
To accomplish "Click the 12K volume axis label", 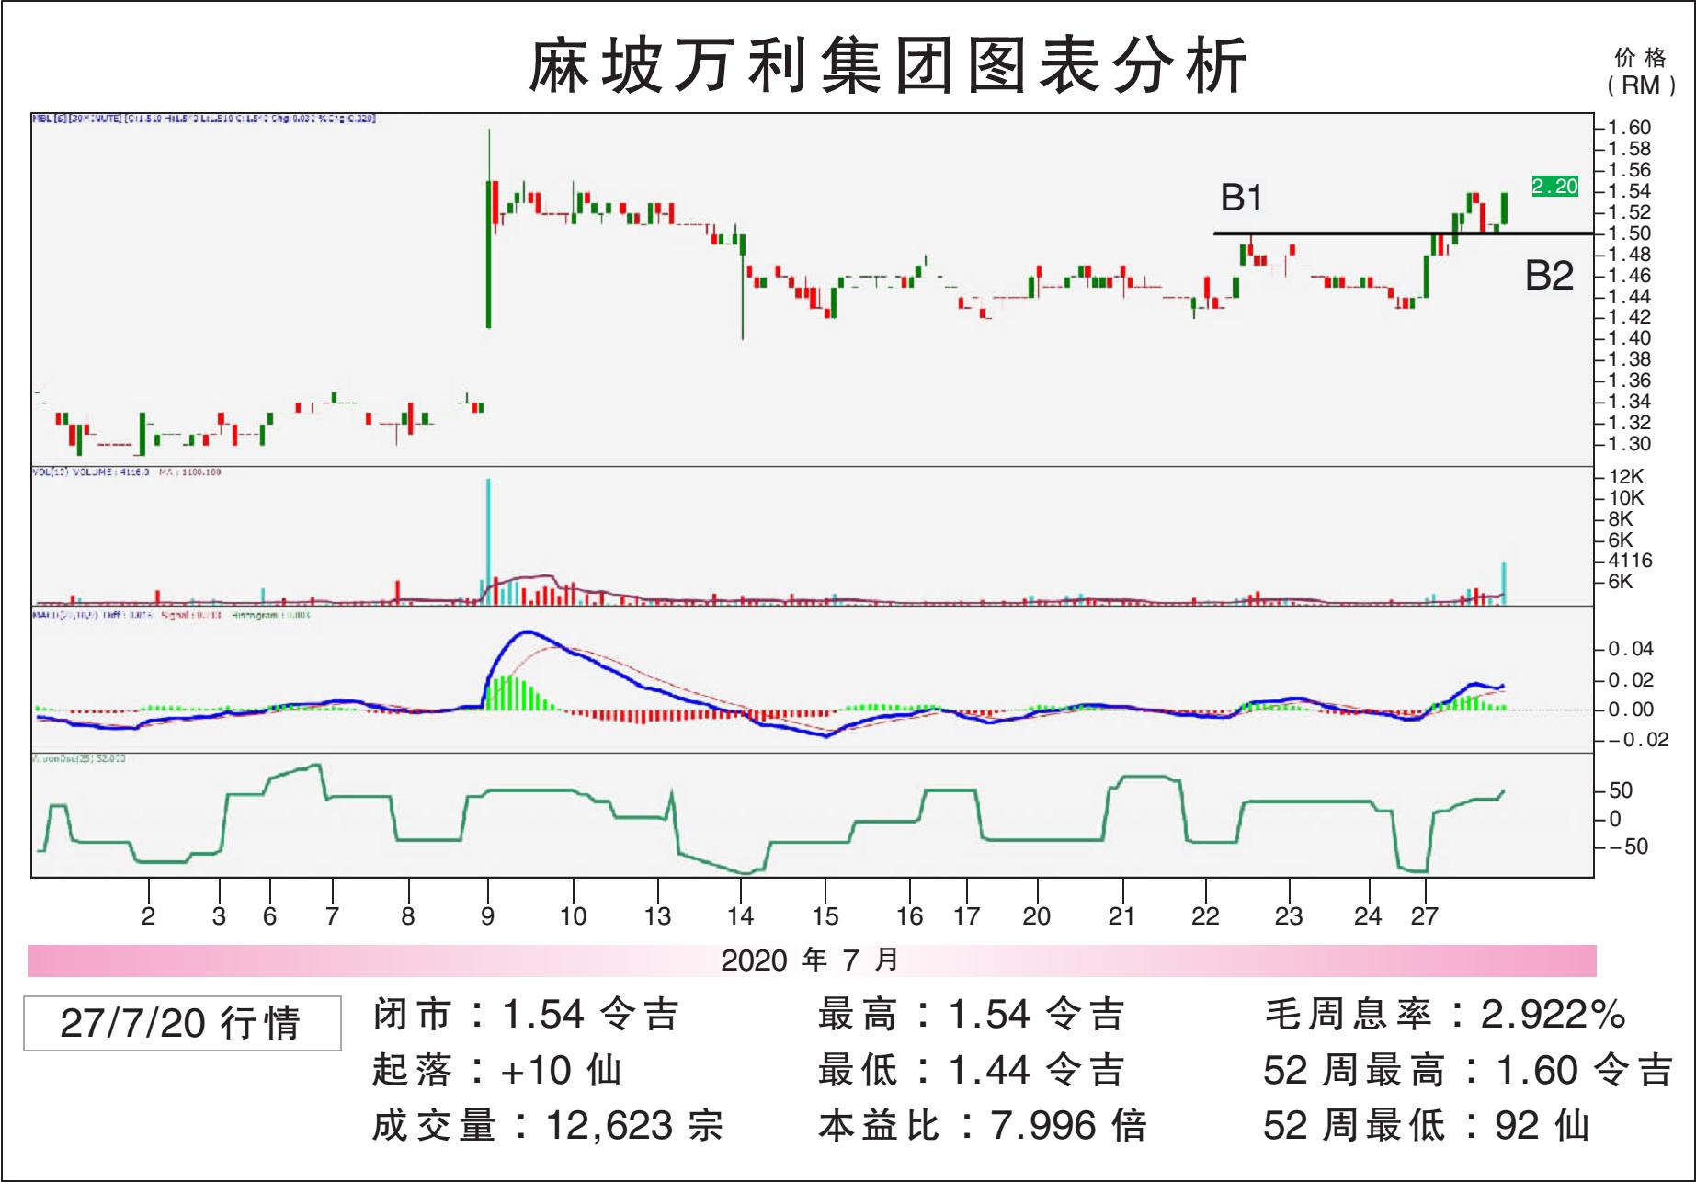I will pos(1625,477).
